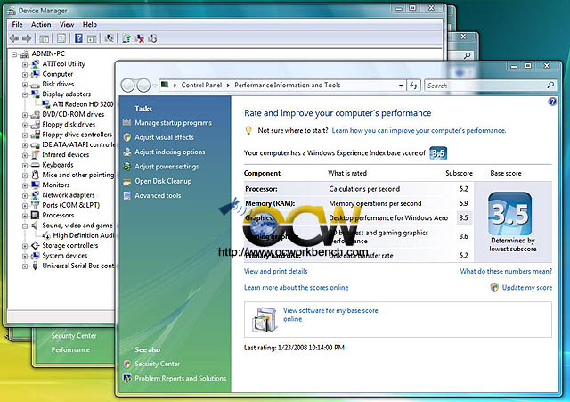Click Performance Information and Tools breadcrumb
The image size is (570, 402).
pos(287,86)
